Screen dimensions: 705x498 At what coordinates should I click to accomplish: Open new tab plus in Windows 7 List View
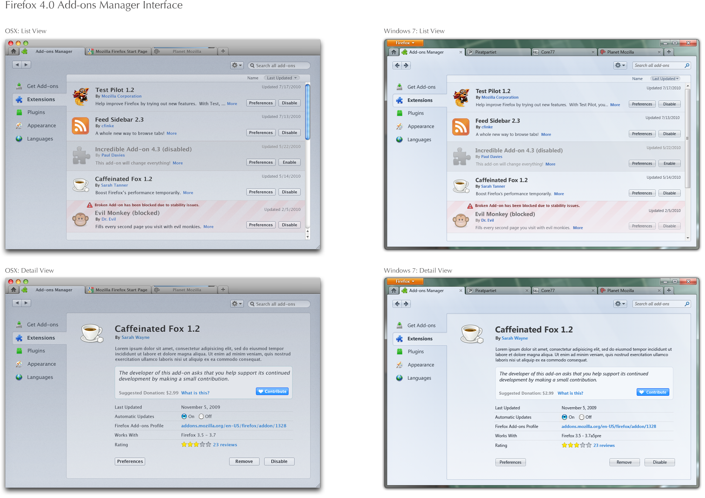click(669, 52)
